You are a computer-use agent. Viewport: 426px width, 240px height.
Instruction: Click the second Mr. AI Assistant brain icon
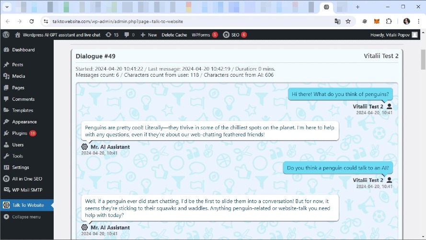point(84,227)
